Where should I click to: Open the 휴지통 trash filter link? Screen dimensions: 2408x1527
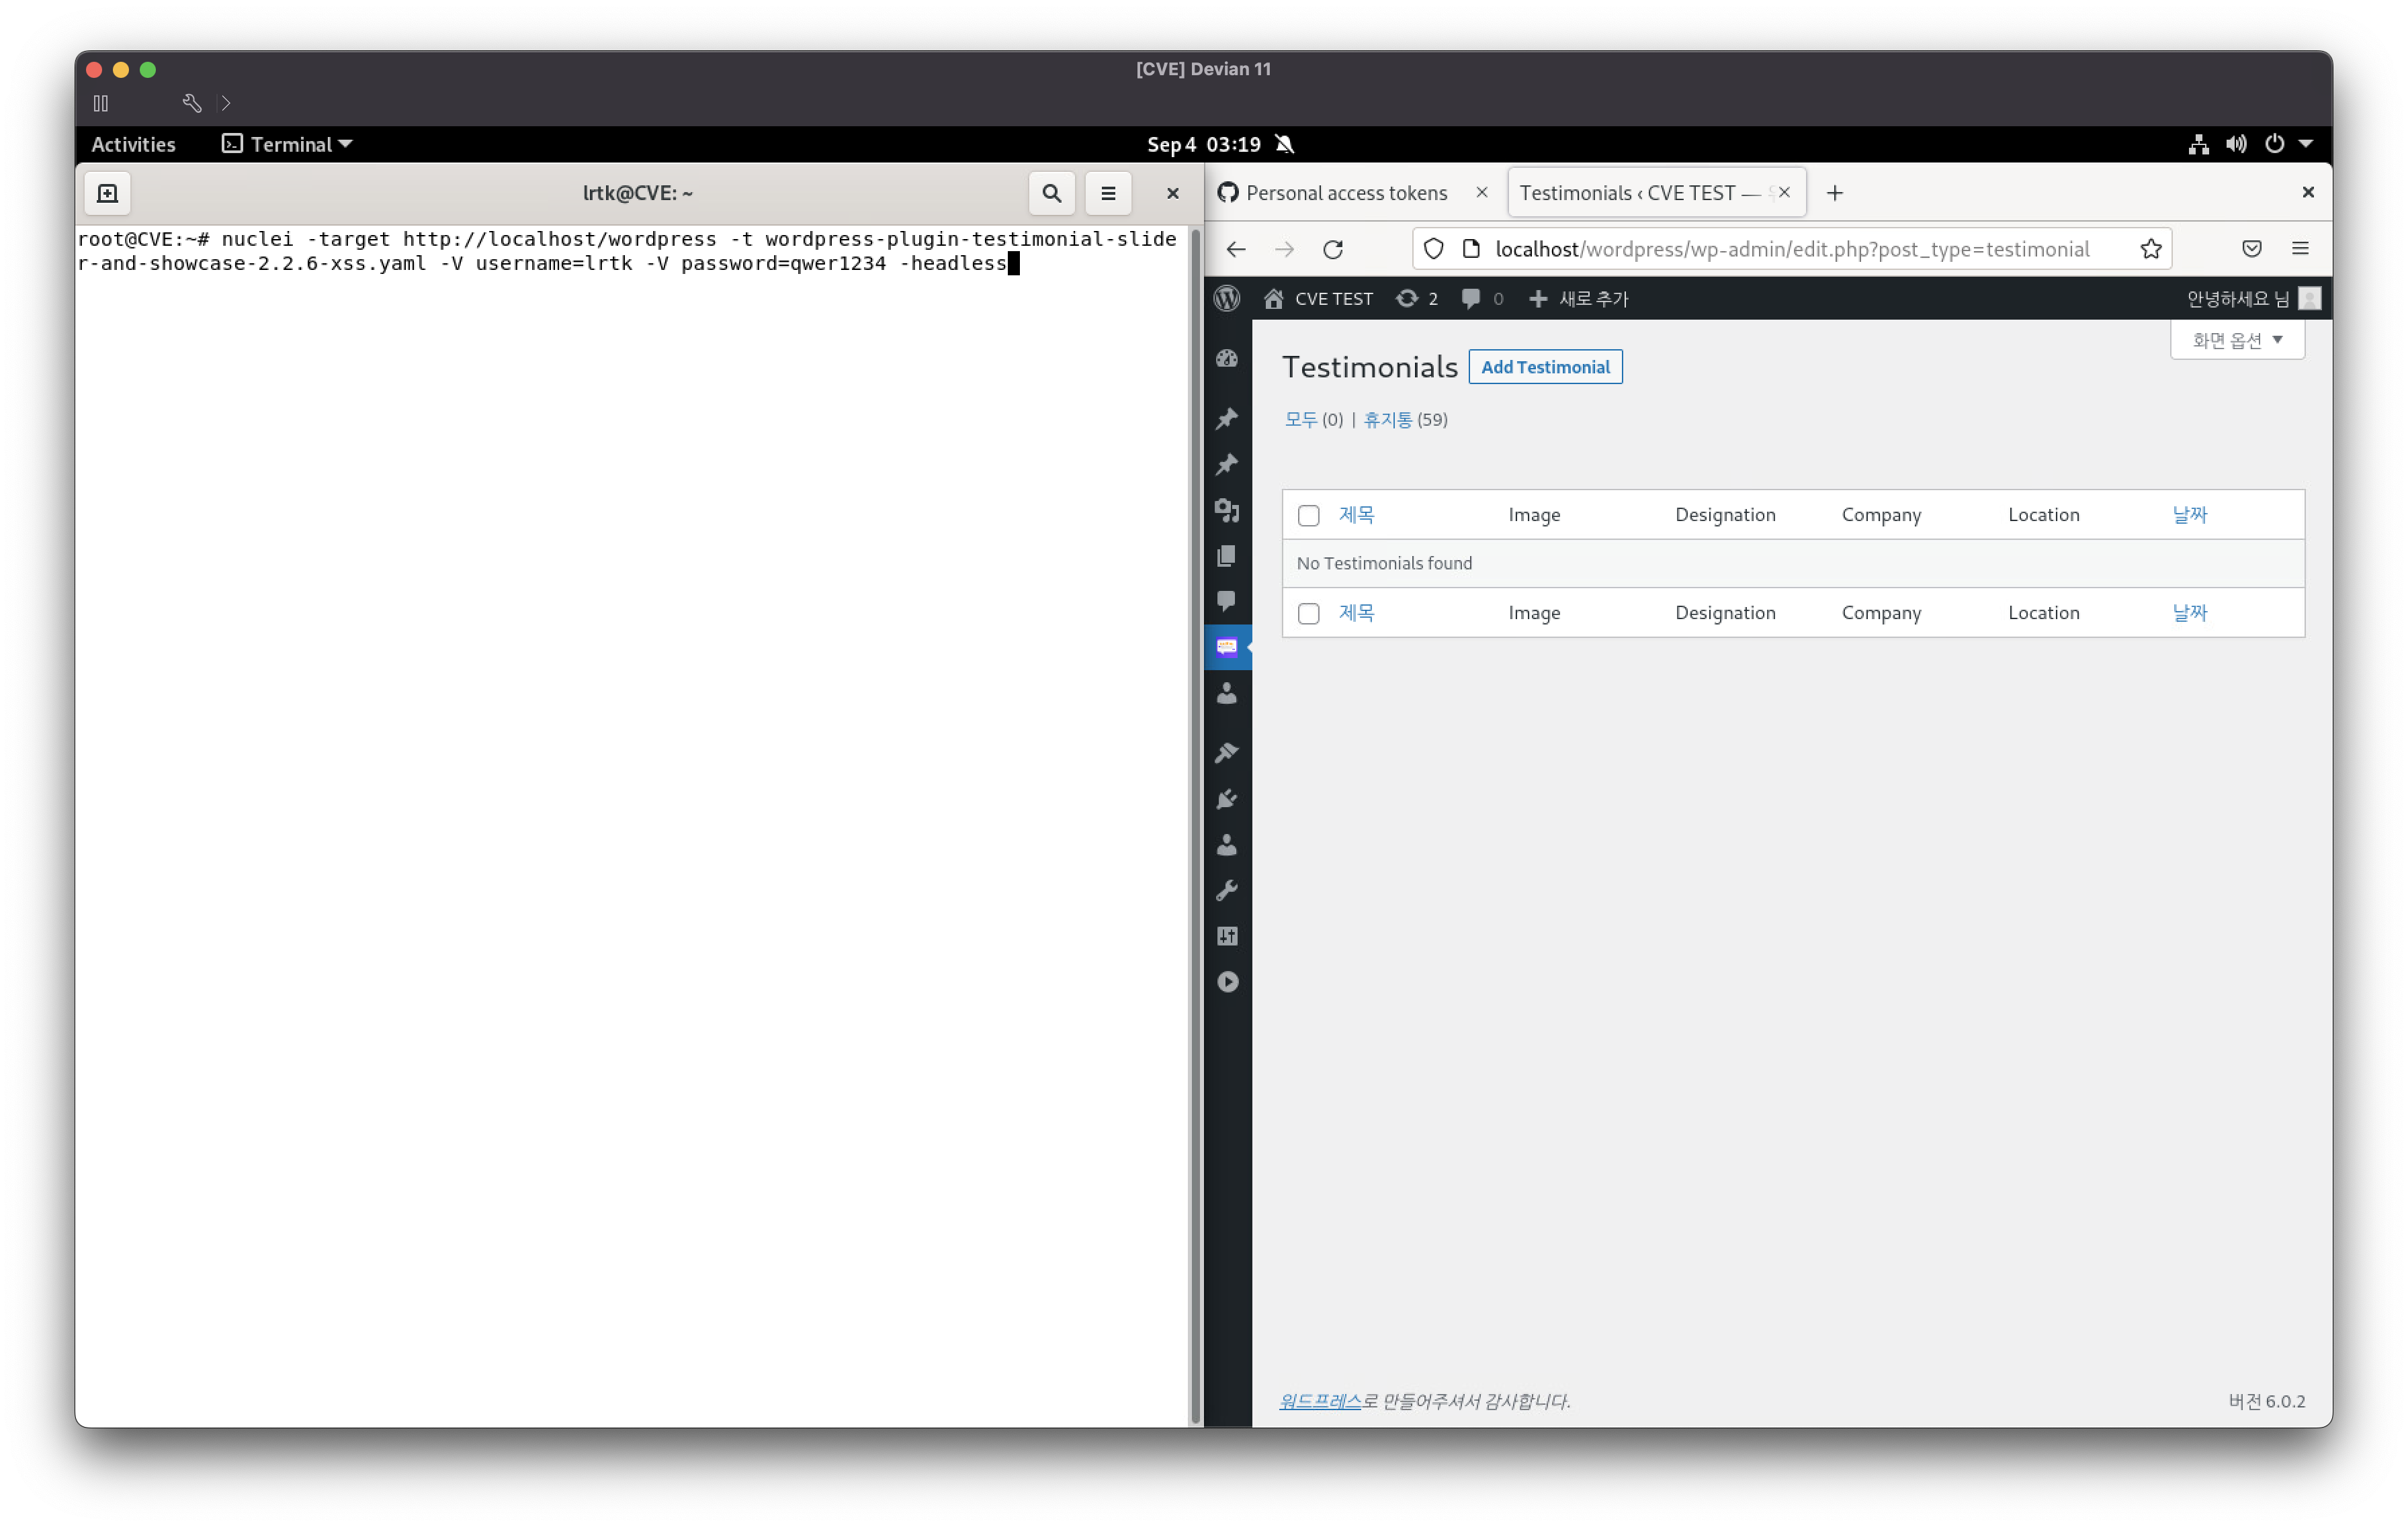click(x=1387, y=420)
